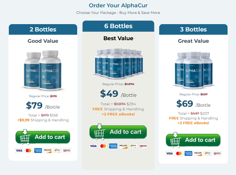Select the two-bottle AlphaCur product image
236x175 pixels.
click(43, 70)
